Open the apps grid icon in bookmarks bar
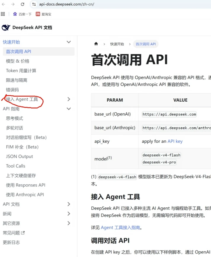The image size is (211, 257). [x=3, y=14]
